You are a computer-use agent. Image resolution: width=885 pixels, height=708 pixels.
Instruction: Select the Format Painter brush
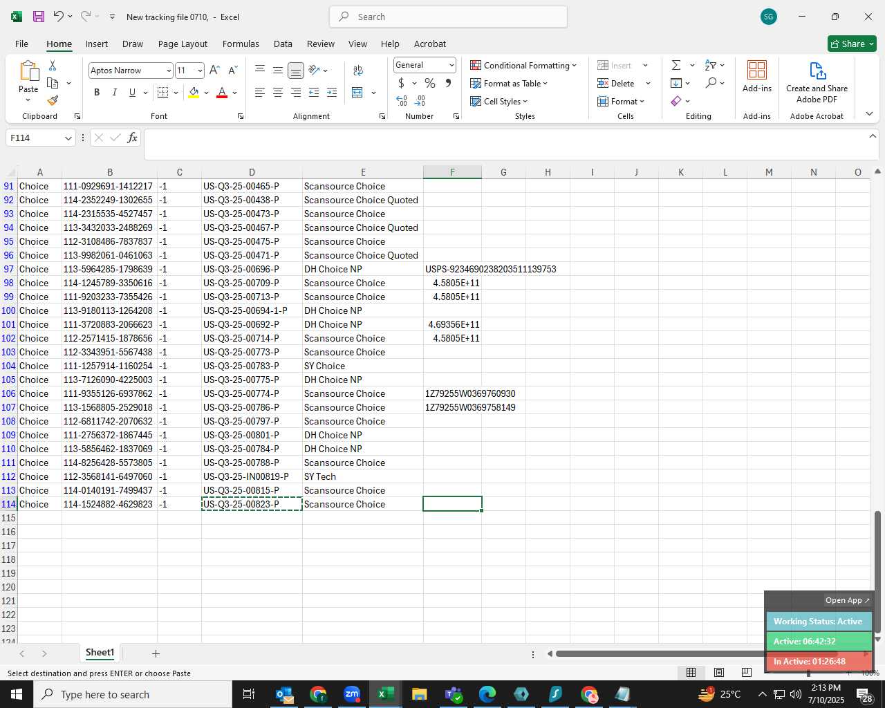pyautogui.click(x=53, y=101)
